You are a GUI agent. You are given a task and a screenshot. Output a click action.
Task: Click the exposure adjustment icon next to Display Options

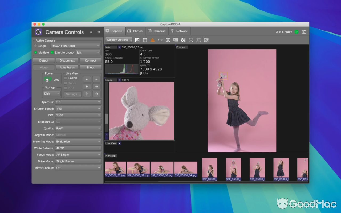[137, 40]
